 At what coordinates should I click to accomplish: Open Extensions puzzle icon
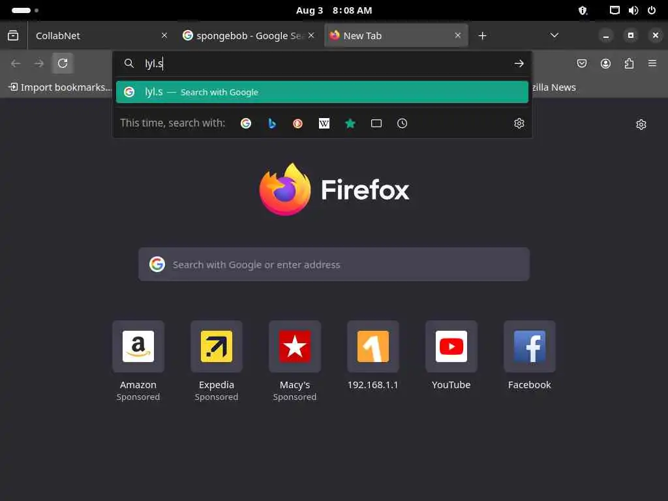(x=629, y=63)
